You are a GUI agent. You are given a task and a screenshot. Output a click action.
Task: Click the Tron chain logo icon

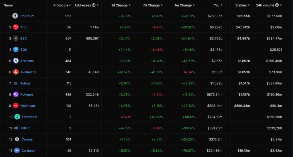pyautogui.click(x=16, y=27)
